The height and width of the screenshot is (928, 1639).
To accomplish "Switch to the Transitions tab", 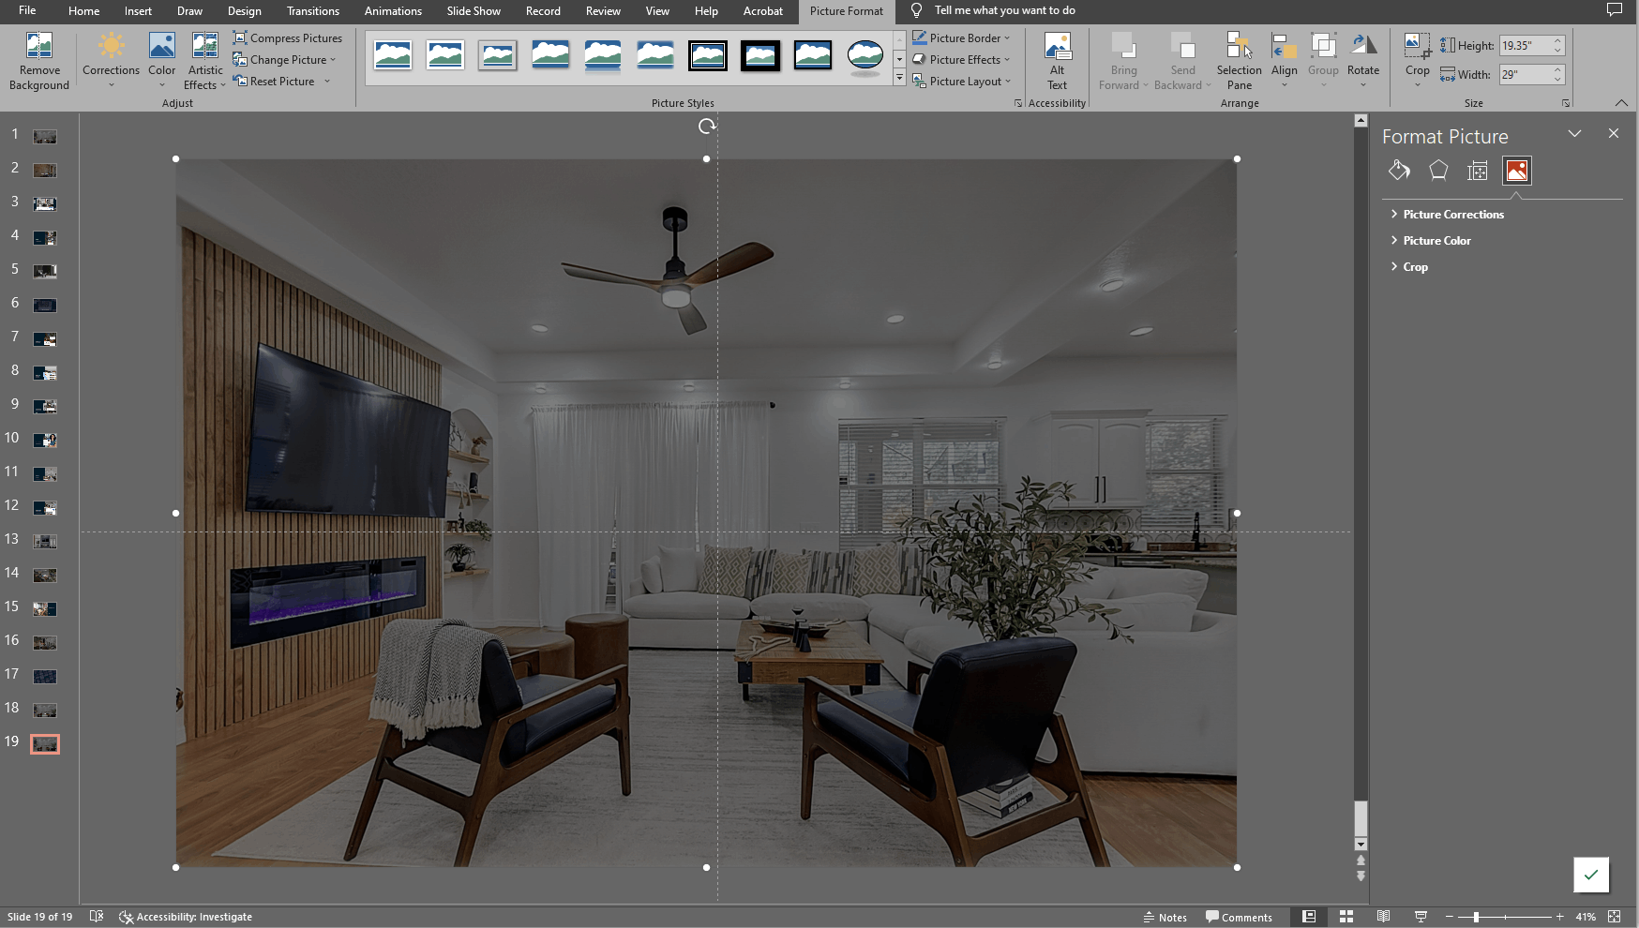I will [313, 10].
